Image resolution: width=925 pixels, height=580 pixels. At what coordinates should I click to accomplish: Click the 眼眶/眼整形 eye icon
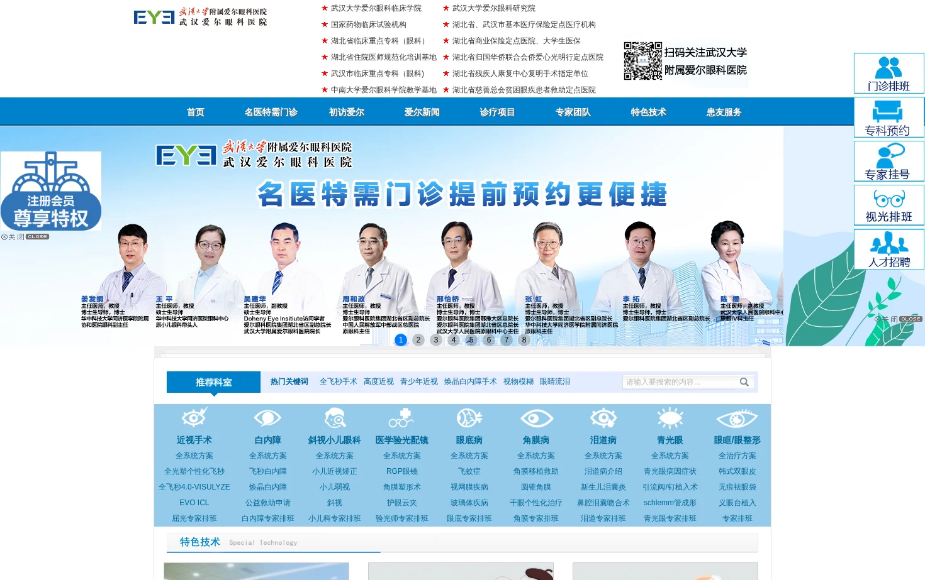(737, 419)
